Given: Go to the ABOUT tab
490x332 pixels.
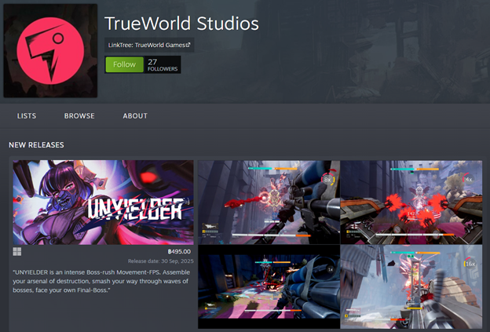Looking at the screenshot, I should point(135,116).
